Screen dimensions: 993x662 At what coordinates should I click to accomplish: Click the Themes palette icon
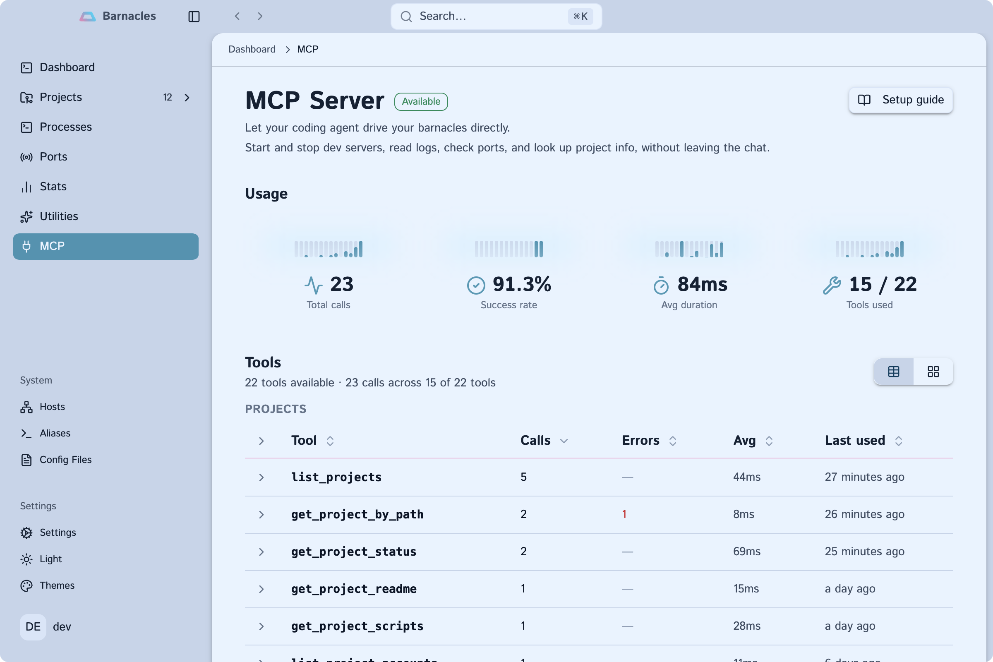tap(26, 585)
